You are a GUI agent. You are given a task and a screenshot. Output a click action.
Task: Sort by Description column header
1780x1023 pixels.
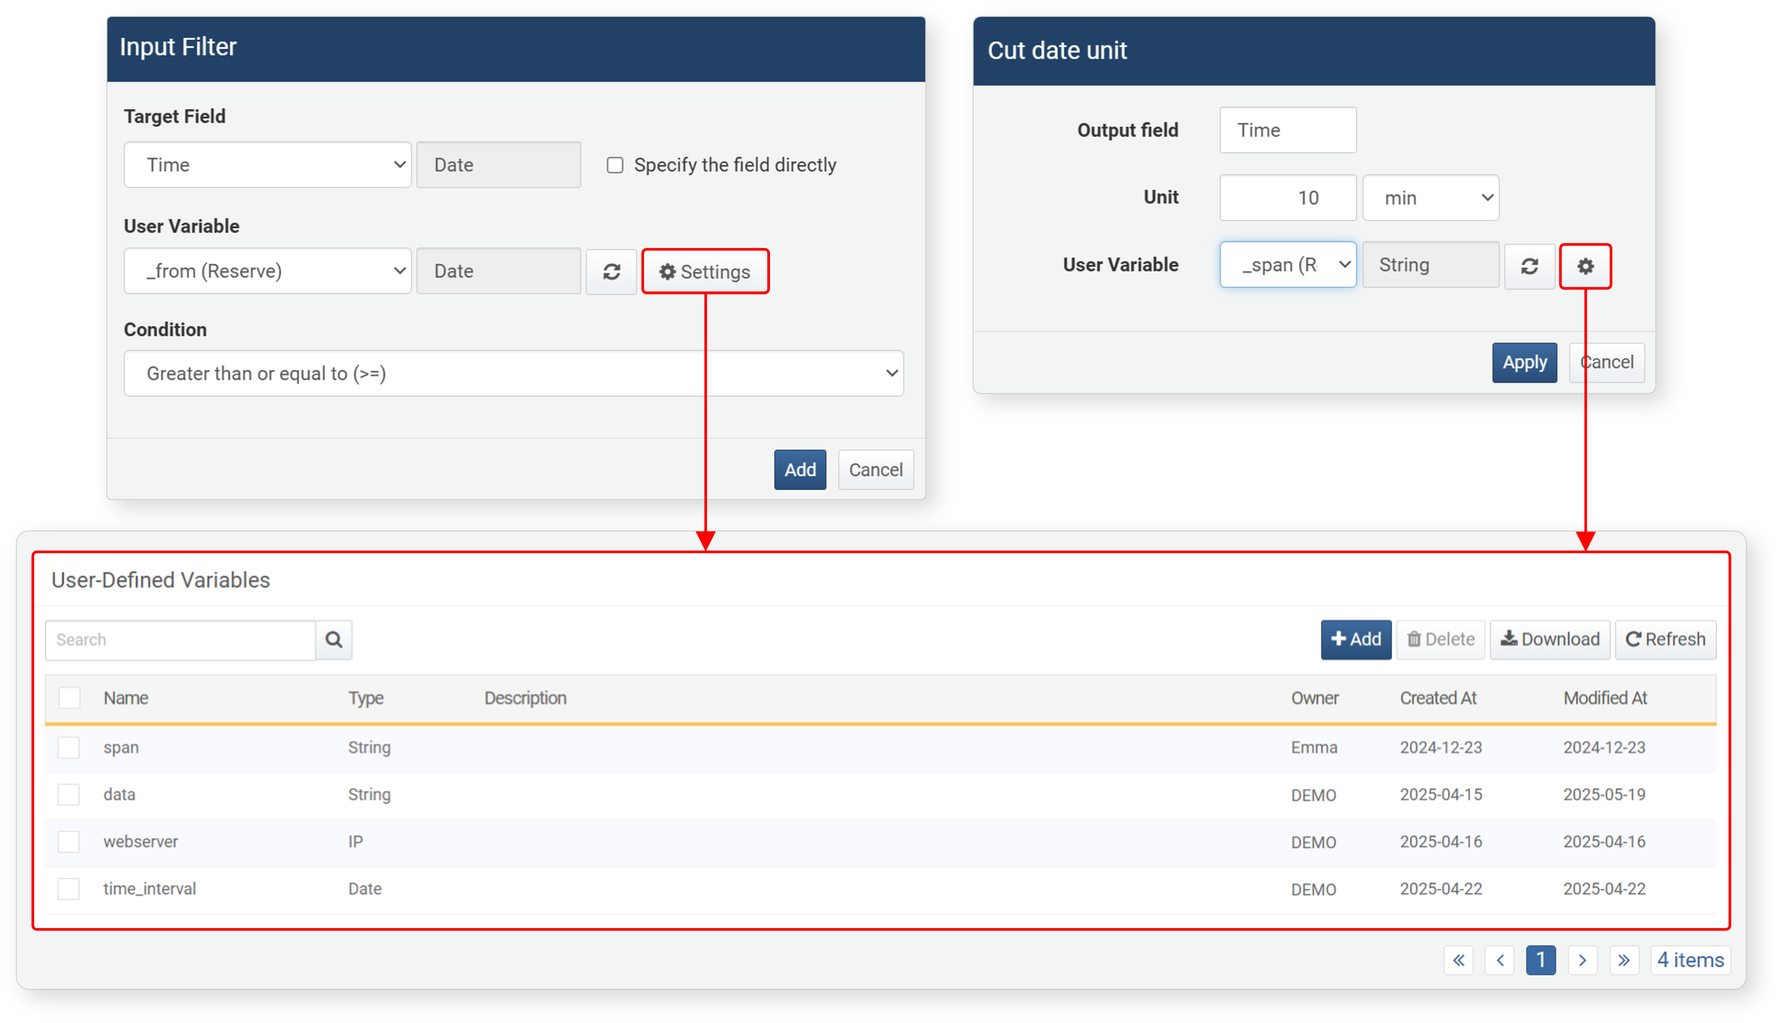pos(526,698)
